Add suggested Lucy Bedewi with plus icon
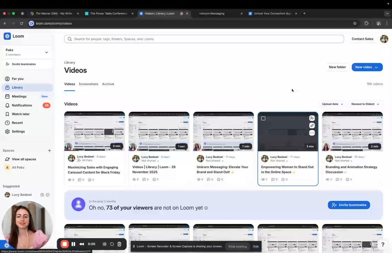The width and height of the screenshot is (392, 253). (x=42, y=195)
